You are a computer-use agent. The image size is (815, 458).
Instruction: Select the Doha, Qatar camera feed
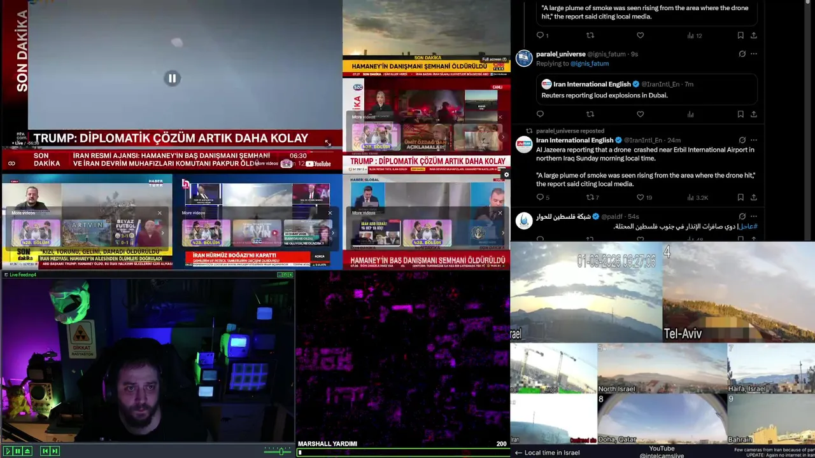tap(662, 419)
